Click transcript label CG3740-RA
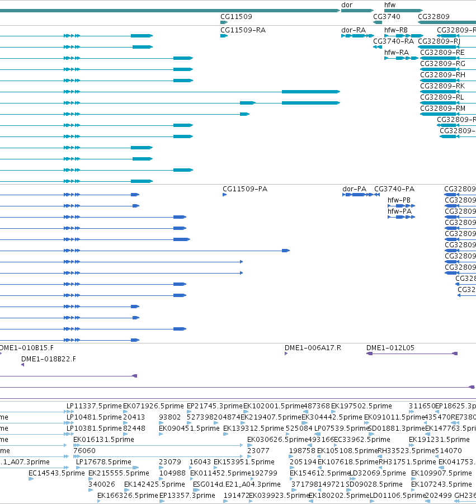Screen dimensions: 476x504 coord(393,41)
